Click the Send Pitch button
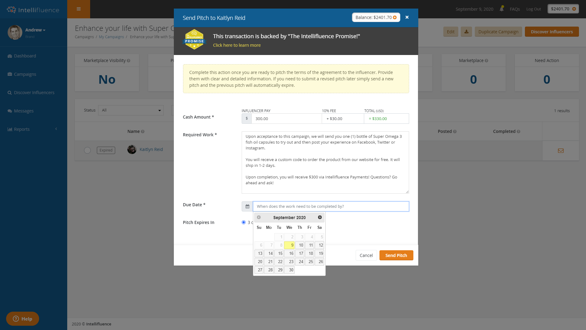The image size is (586, 330). (396, 255)
